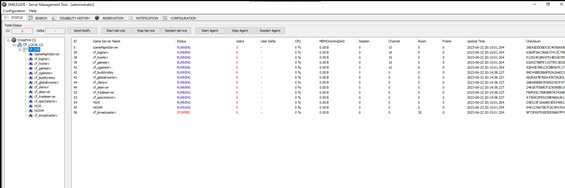Click cf_cgamesrv's server icon in tree
565x188 pixels.
coord(31,73)
